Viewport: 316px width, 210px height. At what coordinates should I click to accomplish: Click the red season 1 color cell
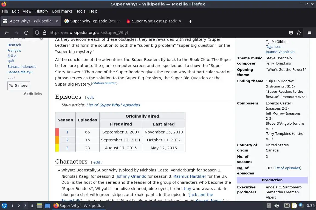click(x=57, y=132)
